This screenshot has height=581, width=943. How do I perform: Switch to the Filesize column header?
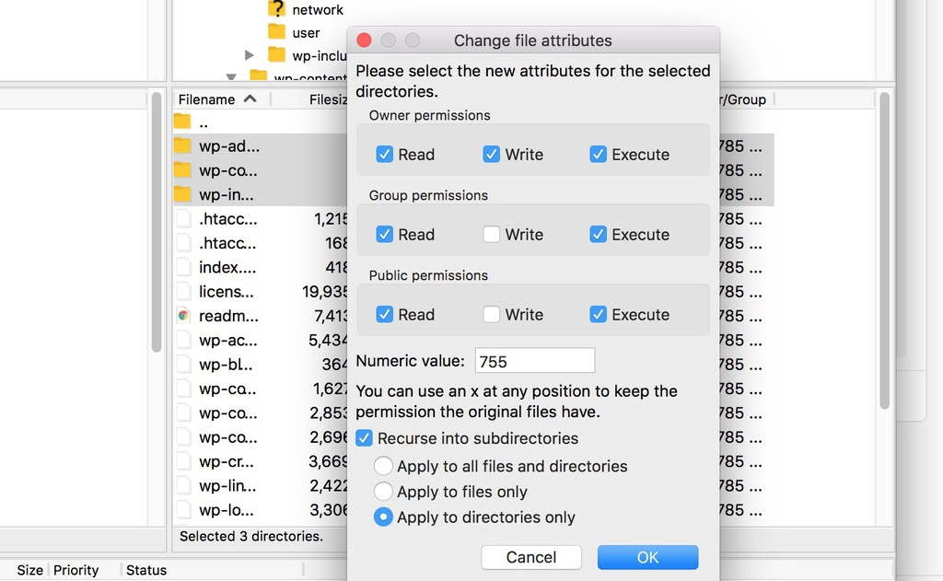coord(327,98)
